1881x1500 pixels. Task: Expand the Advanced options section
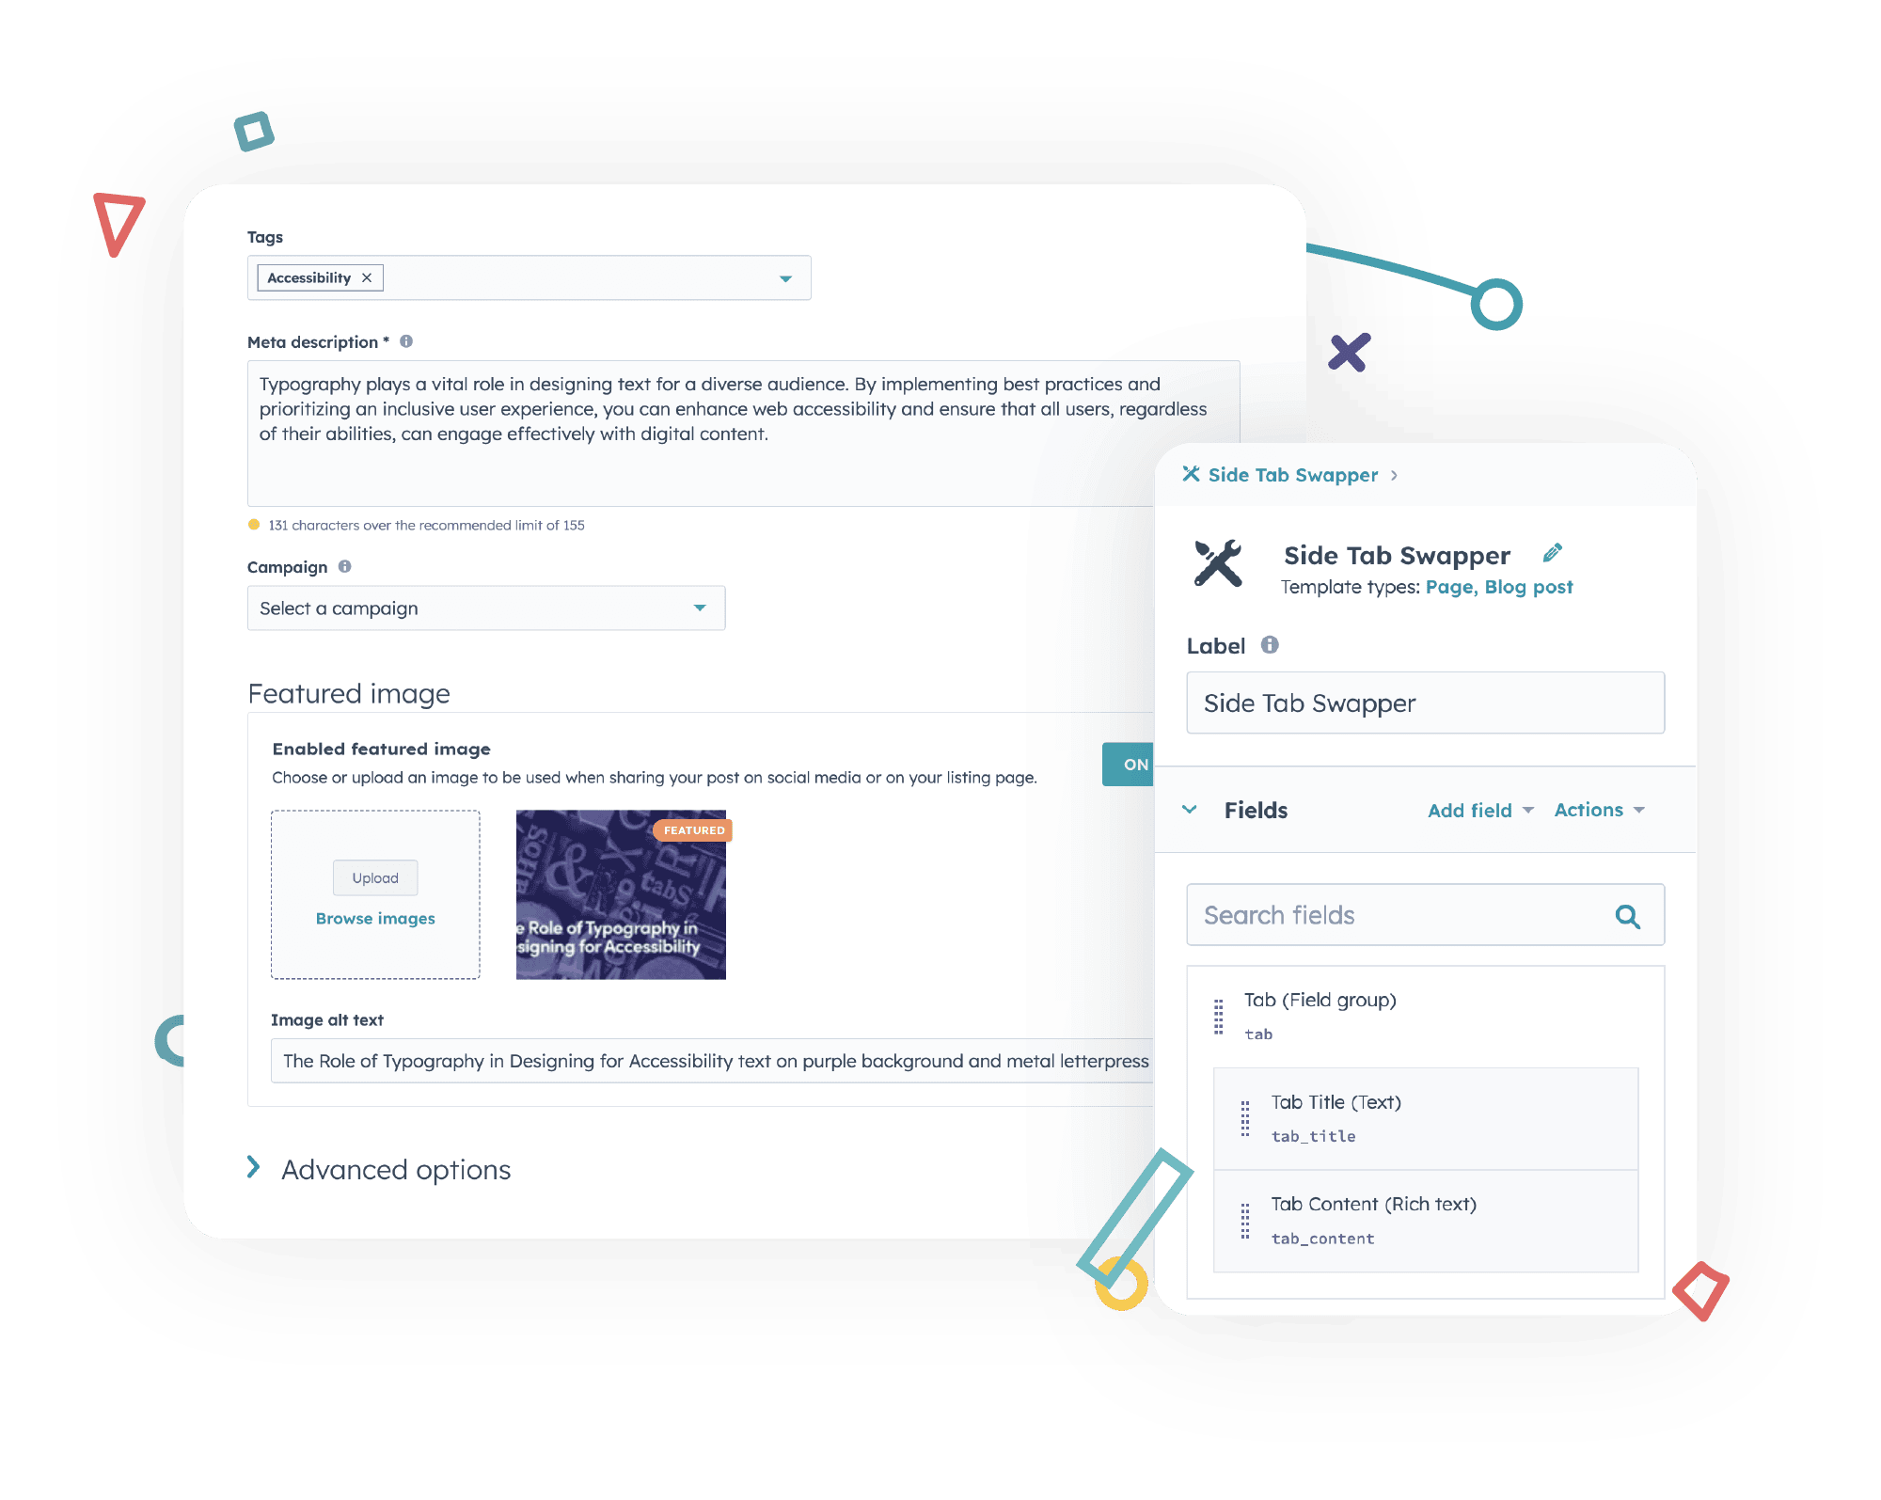251,1168
